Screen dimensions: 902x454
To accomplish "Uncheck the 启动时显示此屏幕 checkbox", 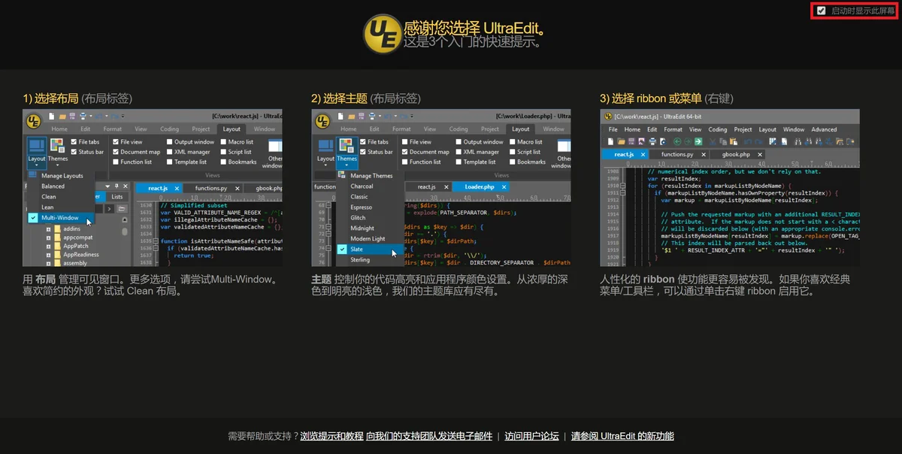I will click(x=822, y=11).
